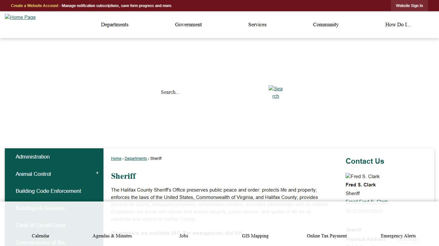The width and height of the screenshot is (439, 246).
Task: Click the View Map link
Action: tap(406, 239)
